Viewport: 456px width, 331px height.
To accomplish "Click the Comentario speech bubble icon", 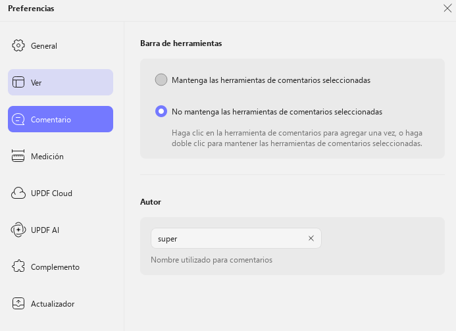I will (18, 119).
